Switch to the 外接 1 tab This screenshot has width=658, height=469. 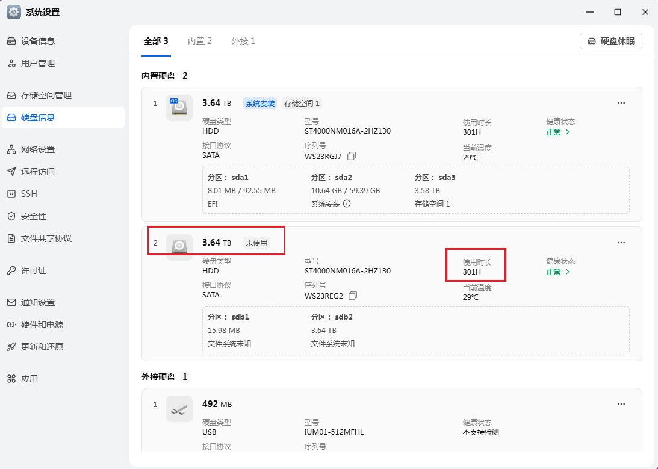tap(243, 41)
